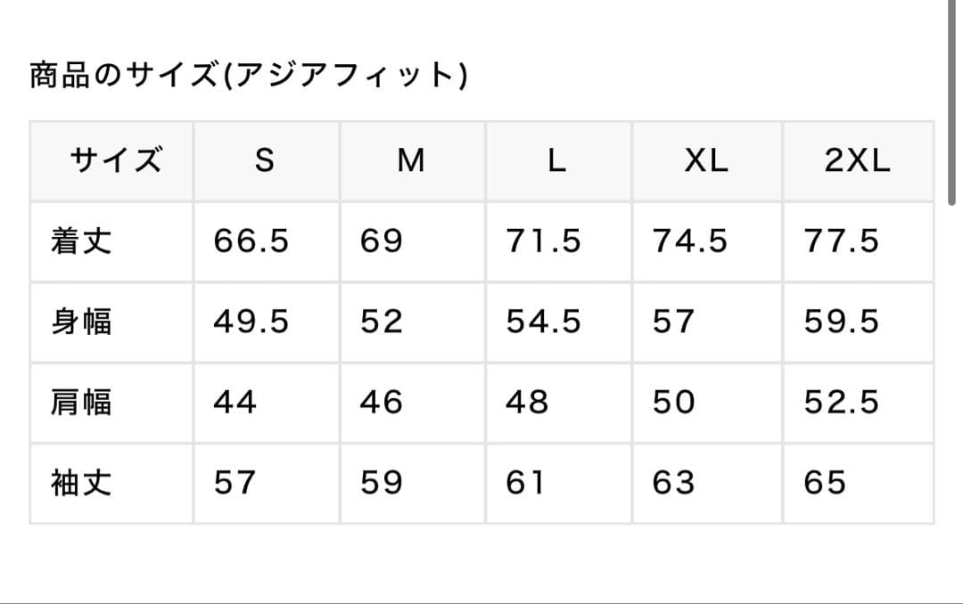
Task: Click the XL size column header
Action: click(706, 161)
